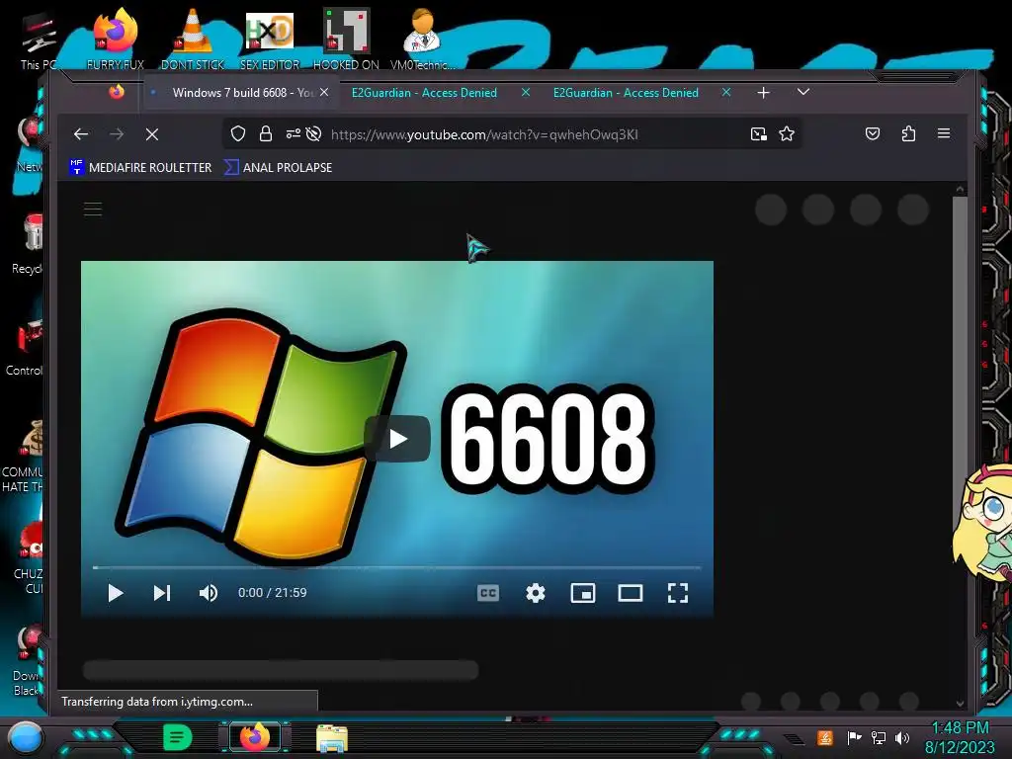Click the network tray icon
Screen dimensions: 1012x759
[879, 737]
